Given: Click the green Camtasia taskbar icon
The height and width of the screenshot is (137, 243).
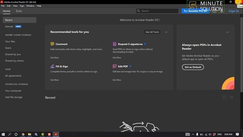Looking at the screenshot, I should pyautogui.click(x=43, y=134).
